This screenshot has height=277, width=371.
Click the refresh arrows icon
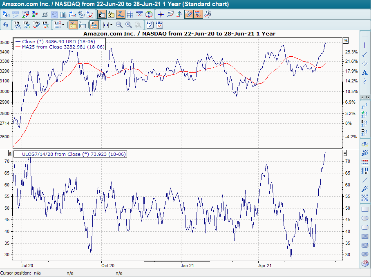click(x=6, y=25)
